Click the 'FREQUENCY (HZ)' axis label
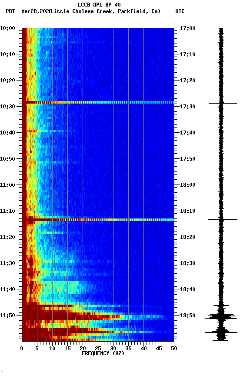This screenshot has width=240, height=376. click(103, 353)
